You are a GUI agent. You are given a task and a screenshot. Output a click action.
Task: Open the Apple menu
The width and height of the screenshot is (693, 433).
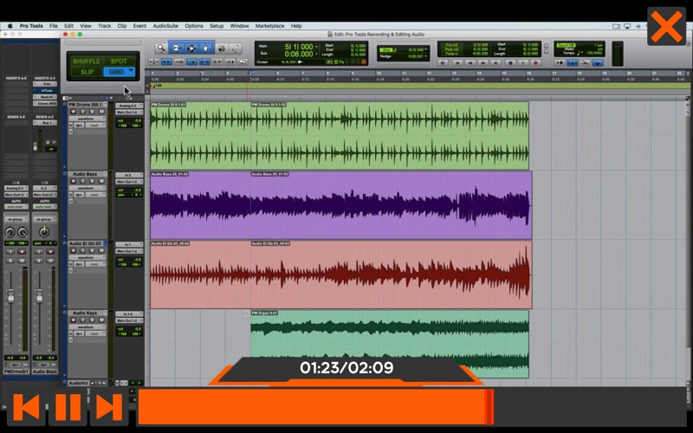10,26
